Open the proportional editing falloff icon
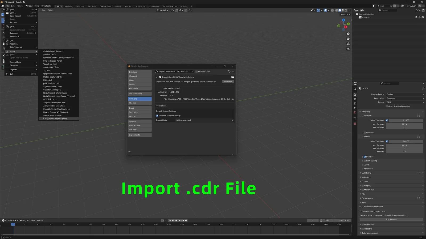 (x=190, y=10)
